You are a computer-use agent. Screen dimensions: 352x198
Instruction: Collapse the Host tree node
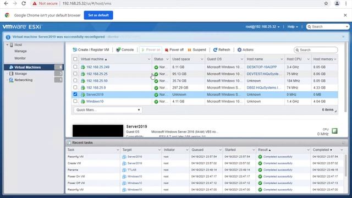point(7,45)
